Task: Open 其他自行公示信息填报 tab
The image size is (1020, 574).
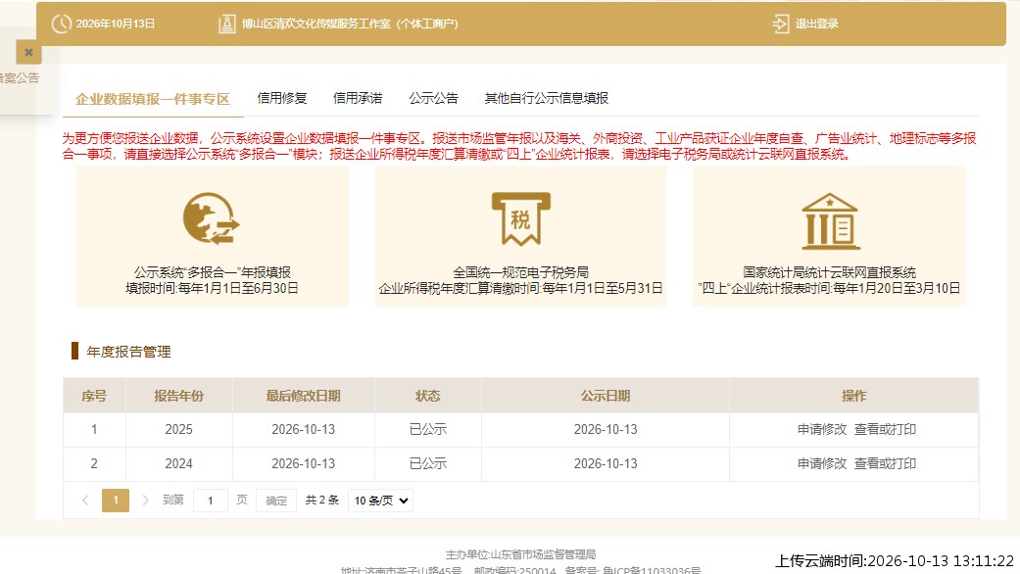Action: pyautogui.click(x=547, y=98)
